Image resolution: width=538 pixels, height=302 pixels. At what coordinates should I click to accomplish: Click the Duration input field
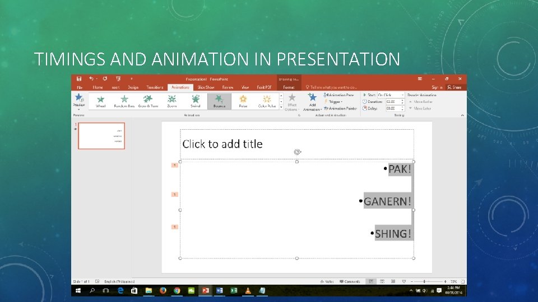[393, 102]
